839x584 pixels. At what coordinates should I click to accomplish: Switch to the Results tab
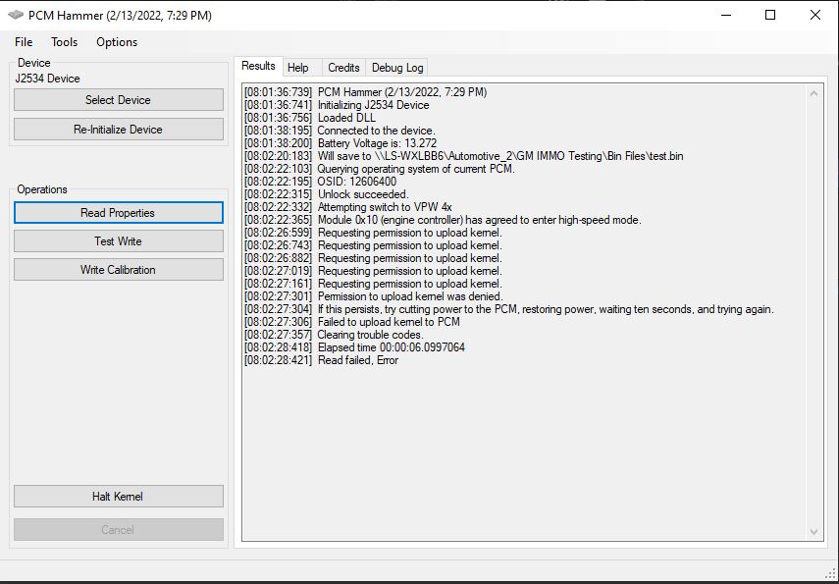pyautogui.click(x=258, y=66)
